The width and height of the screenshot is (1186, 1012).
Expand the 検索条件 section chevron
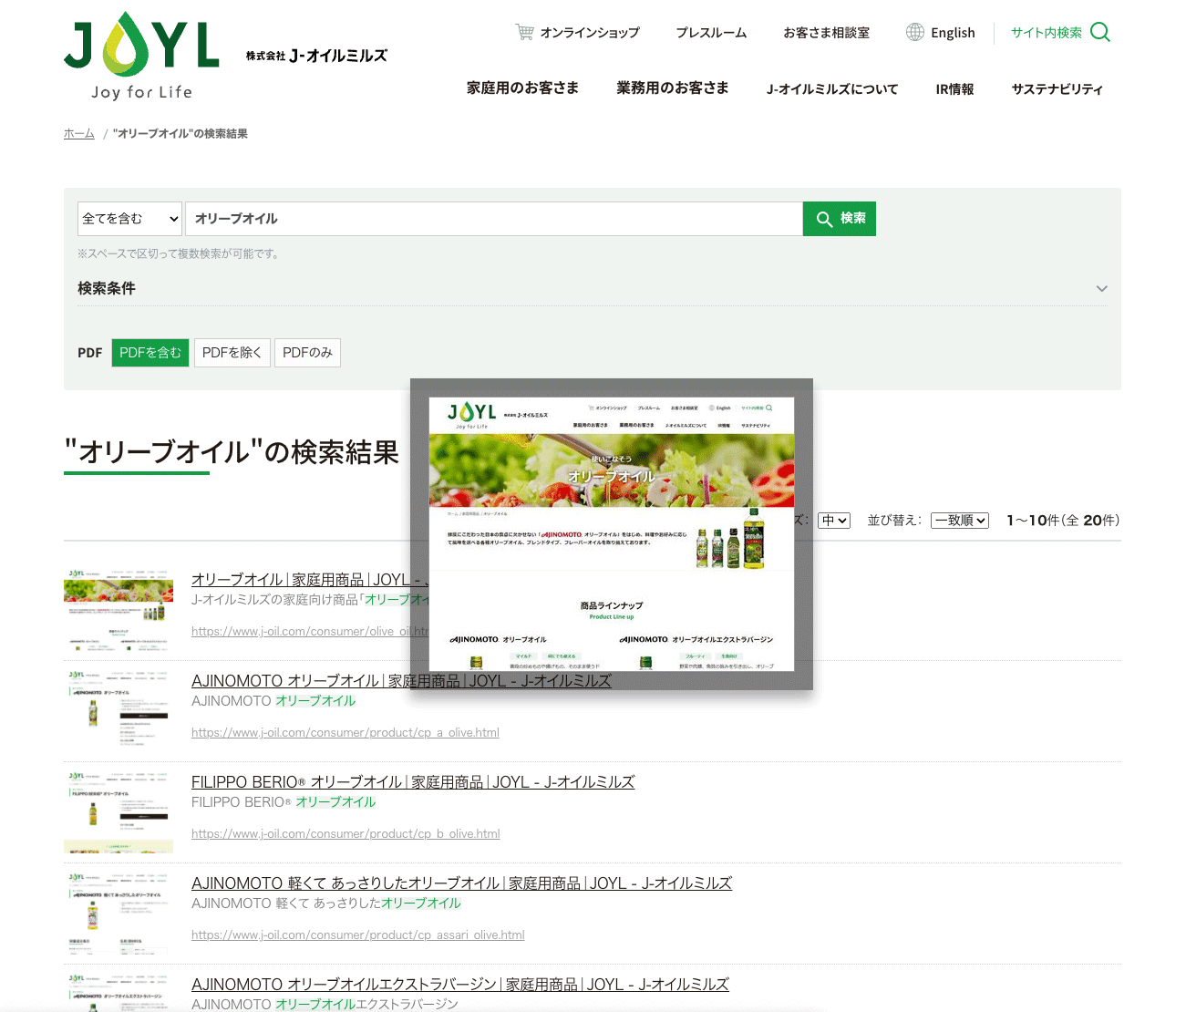click(x=1102, y=288)
